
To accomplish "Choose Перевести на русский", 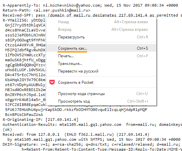I will (101, 71).
